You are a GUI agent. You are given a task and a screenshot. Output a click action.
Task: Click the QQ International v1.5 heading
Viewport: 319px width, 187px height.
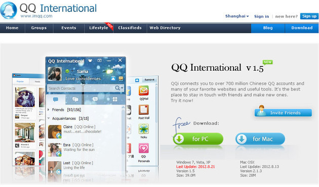[x=217, y=68]
